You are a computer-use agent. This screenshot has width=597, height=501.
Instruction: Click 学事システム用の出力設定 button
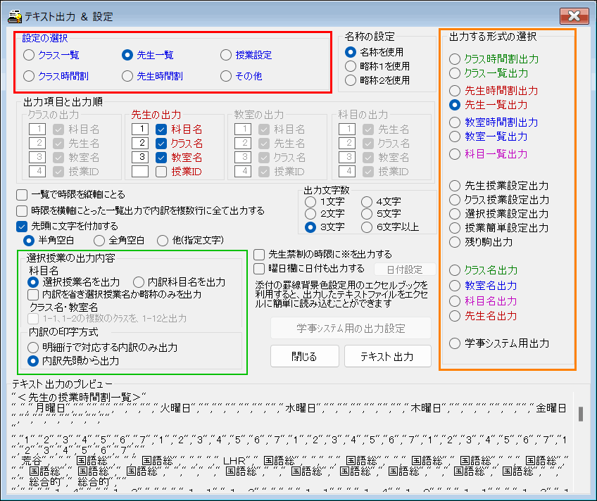[x=351, y=329]
